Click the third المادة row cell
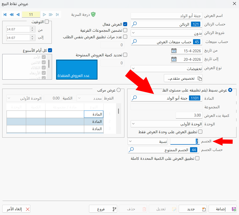 (x=93, y=129)
